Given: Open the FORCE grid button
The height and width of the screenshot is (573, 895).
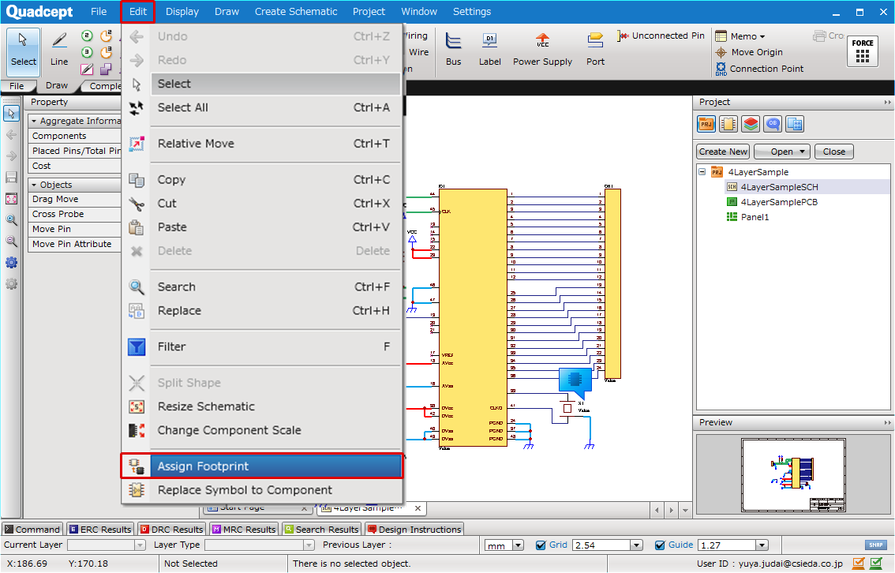Looking at the screenshot, I should (863, 51).
